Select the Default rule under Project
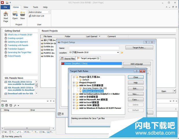 pos(86,80)
